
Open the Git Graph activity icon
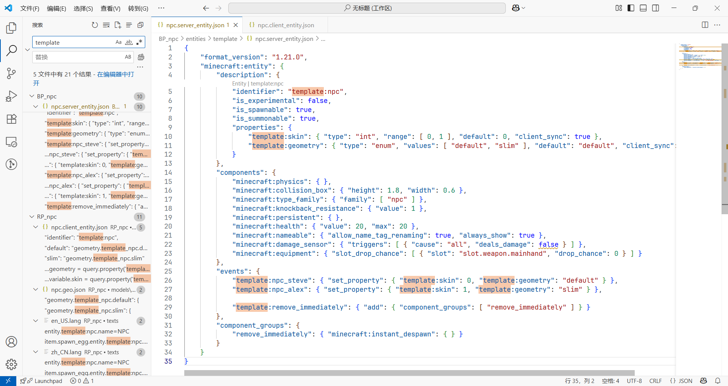point(11,164)
